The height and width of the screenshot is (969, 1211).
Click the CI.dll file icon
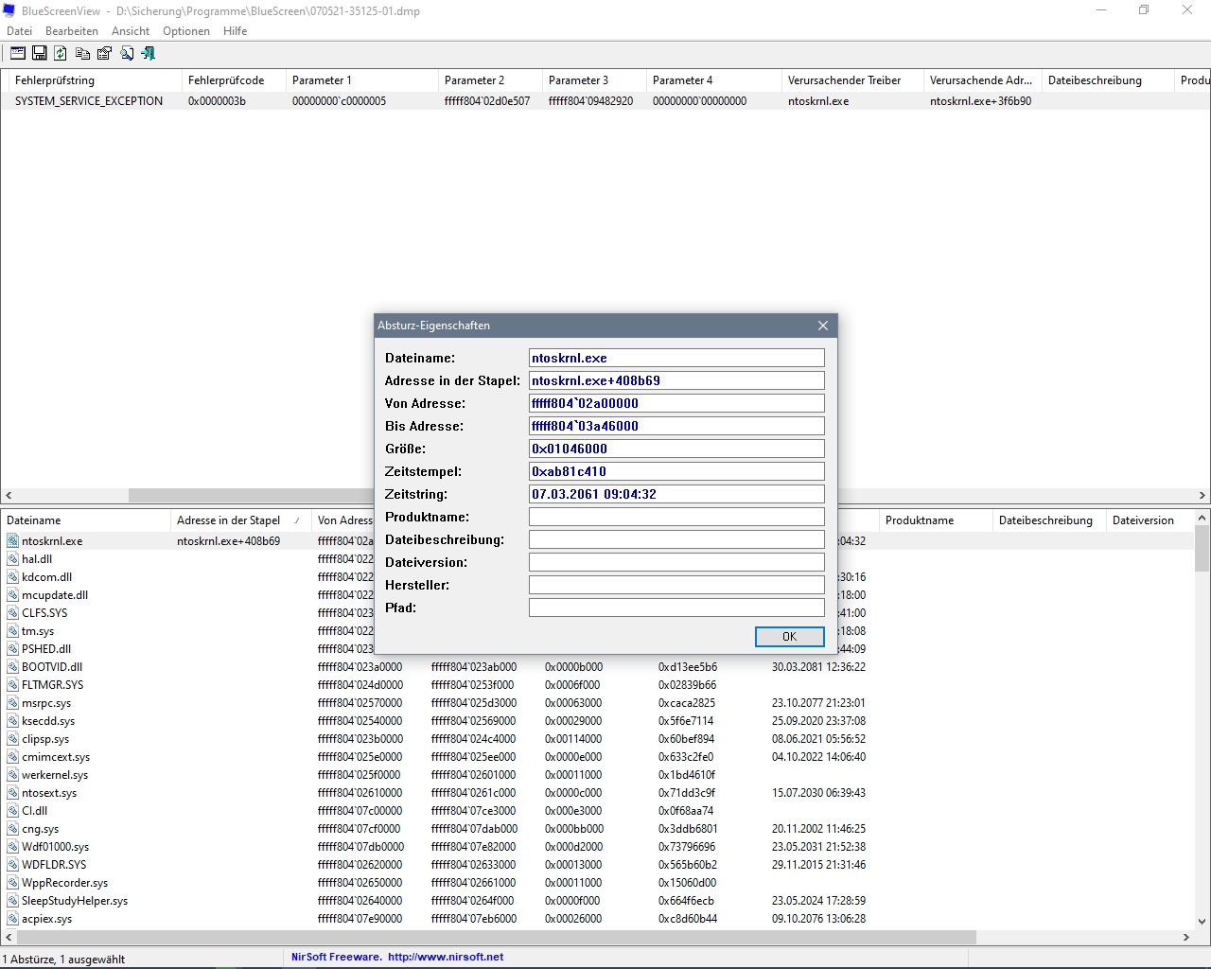13,811
